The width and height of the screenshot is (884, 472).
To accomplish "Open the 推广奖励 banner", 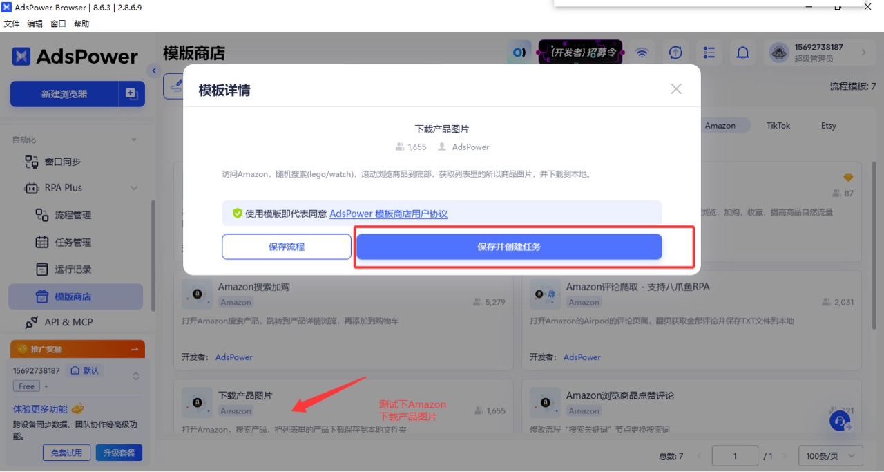I will (x=77, y=349).
